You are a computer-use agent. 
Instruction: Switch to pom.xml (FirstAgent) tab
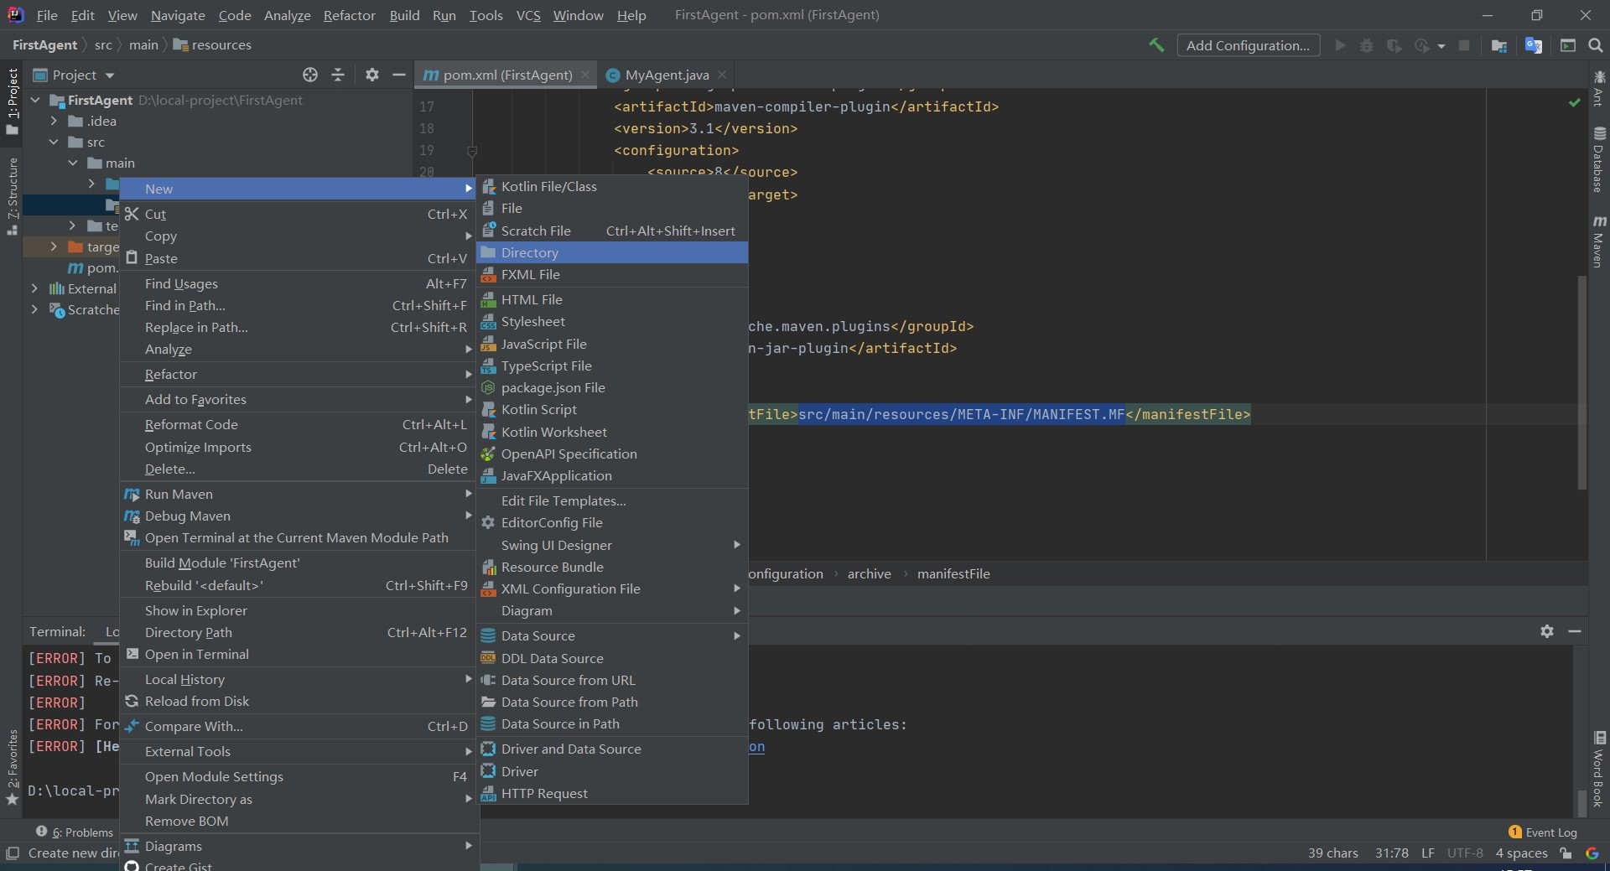tap(507, 75)
